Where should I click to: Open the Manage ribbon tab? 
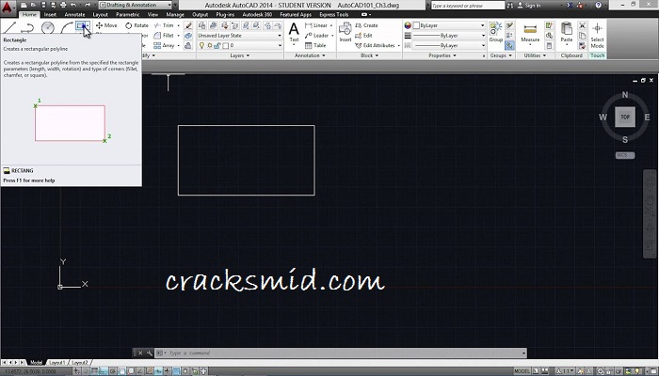point(175,14)
